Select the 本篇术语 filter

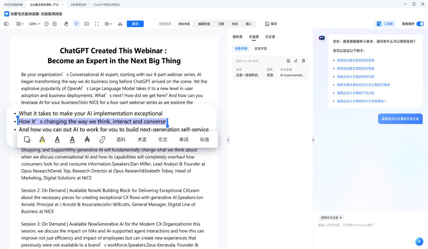[241, 49]
